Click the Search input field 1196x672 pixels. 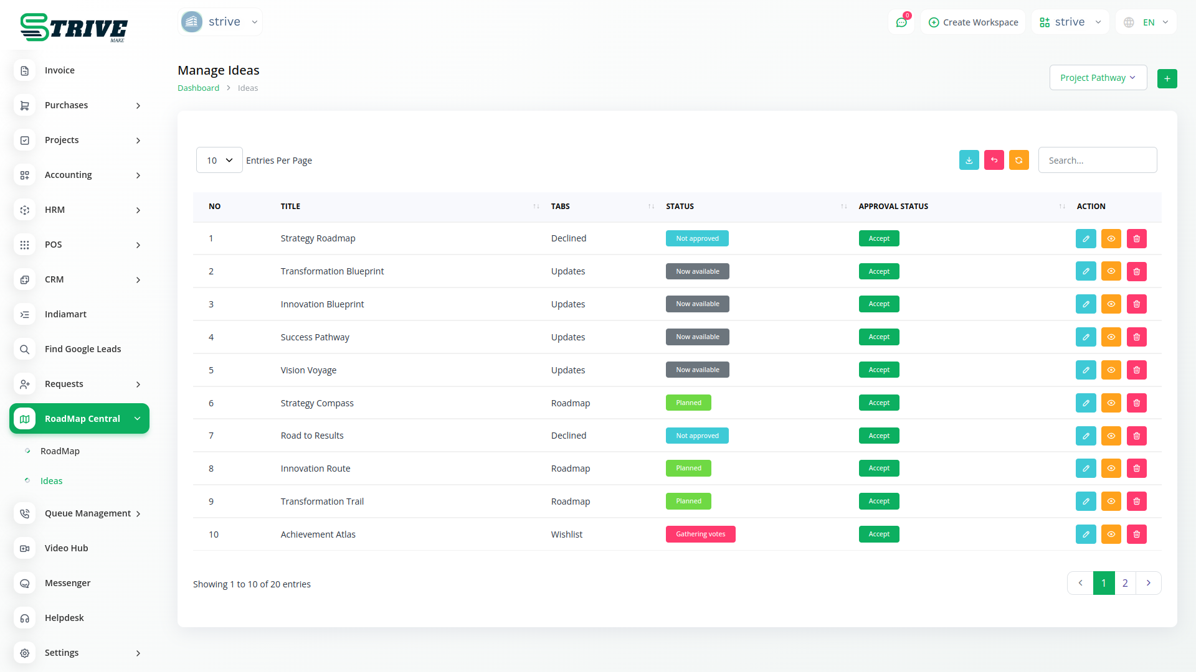click(x=1097, y=160)
